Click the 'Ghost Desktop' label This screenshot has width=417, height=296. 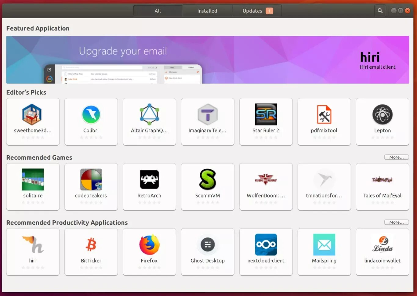coord(208,261)
